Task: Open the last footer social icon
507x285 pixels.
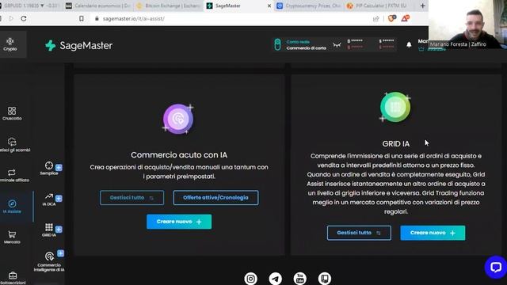Action: (x=325, y=279)
